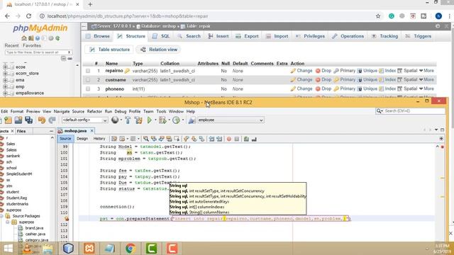Click the Open Project folder icon
Screen dimensions: 454x255
[18, 120]
